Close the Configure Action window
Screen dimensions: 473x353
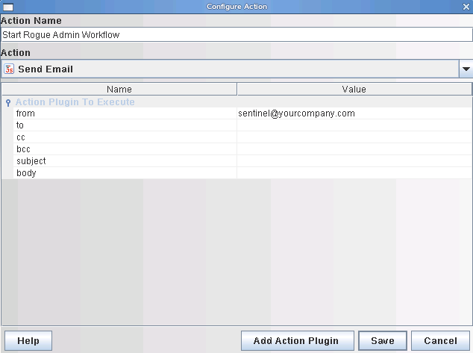point(466,7)
